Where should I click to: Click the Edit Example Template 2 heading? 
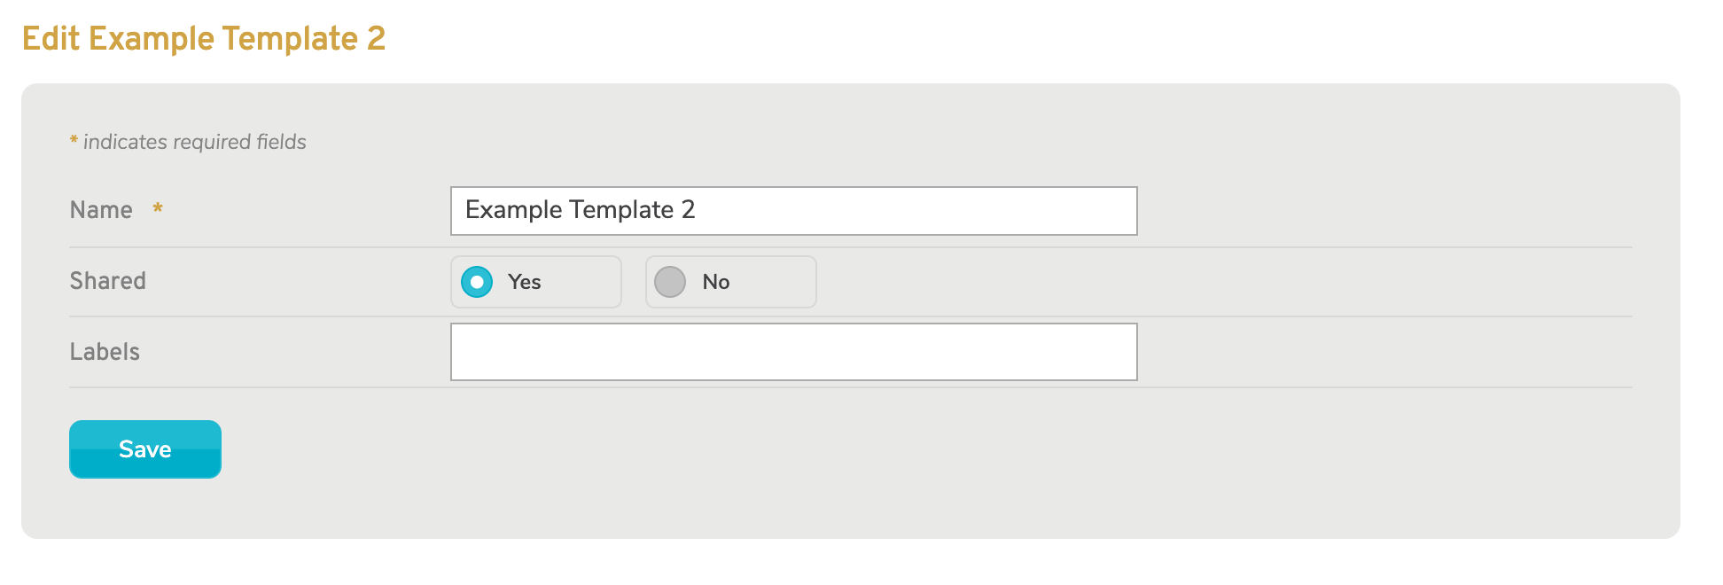[206, 38]
